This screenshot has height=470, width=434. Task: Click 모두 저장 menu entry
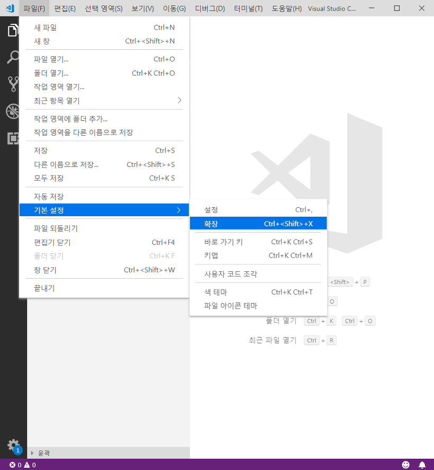click(104, 178)
